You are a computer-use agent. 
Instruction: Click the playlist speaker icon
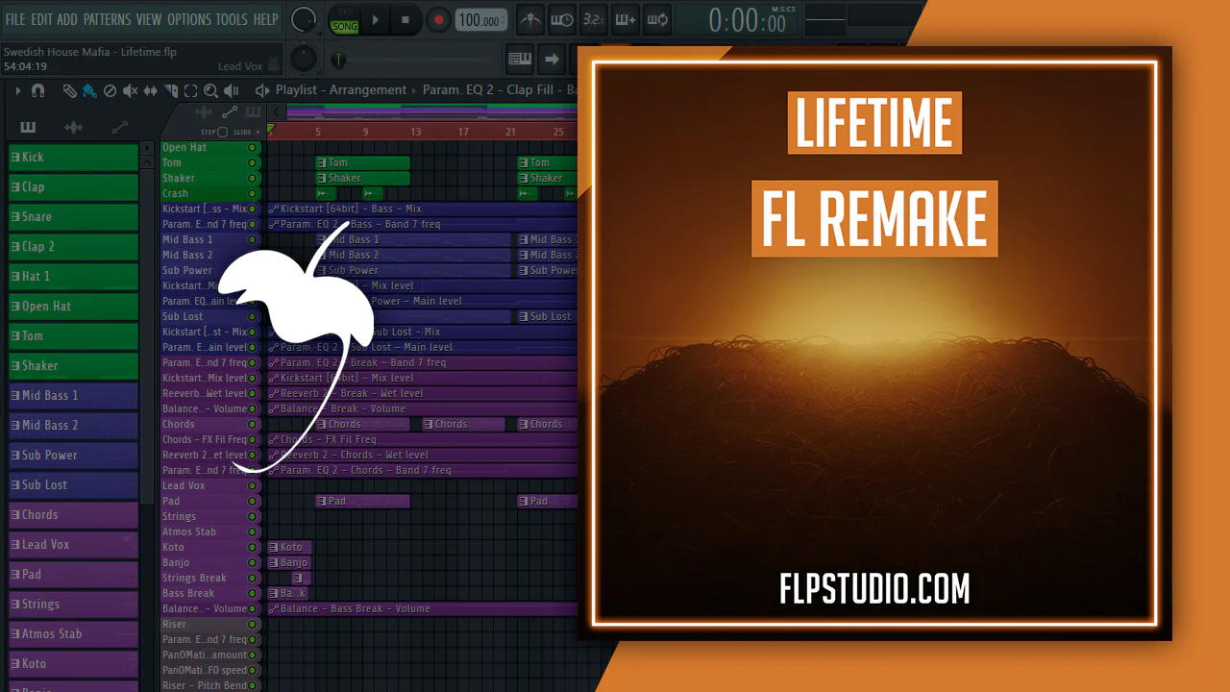click(x=262, y=90)
